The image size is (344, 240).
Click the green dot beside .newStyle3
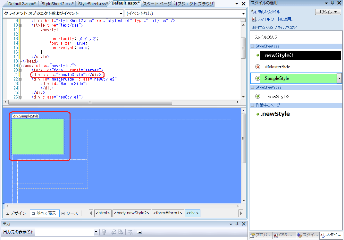tap(258, 55)
